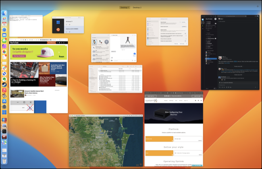This screenshot has width=262, height=169.
Task: Click the How-To Geek logo in the browser window
Action: click(15, 43)
